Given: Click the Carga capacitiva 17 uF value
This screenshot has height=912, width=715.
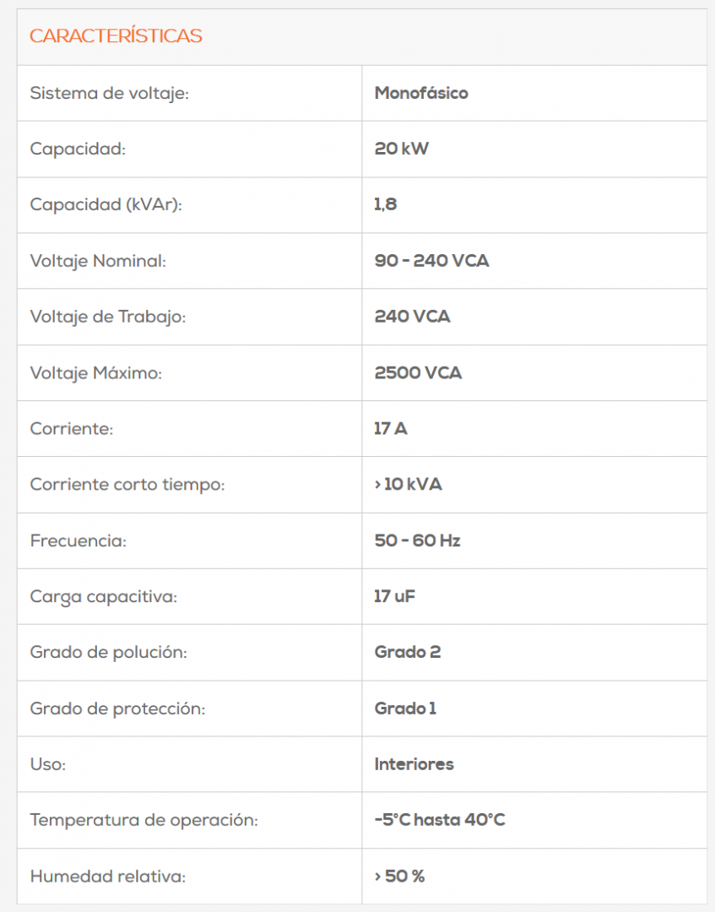Looking at the screenshot, I should 394,596.
